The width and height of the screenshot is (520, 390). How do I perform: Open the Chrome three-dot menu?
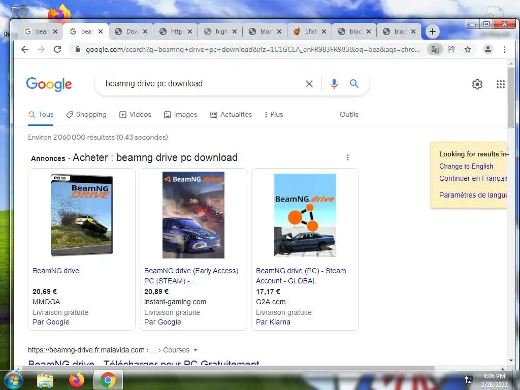click(504, 49)
